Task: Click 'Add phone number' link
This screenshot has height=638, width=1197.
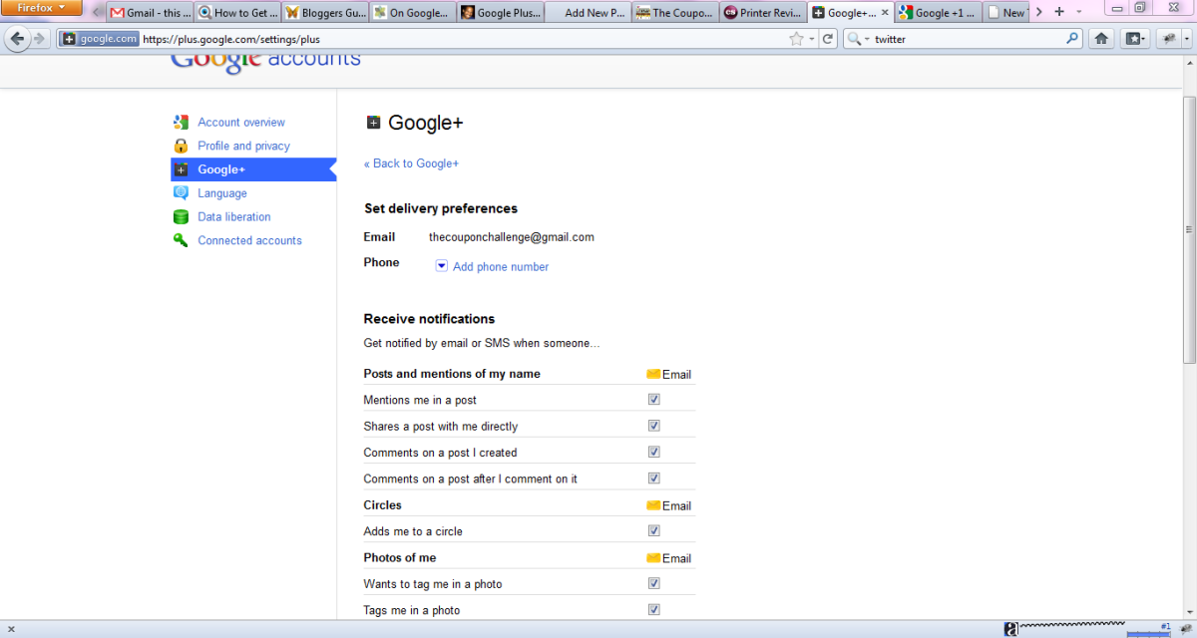Action: coord(501,266)
